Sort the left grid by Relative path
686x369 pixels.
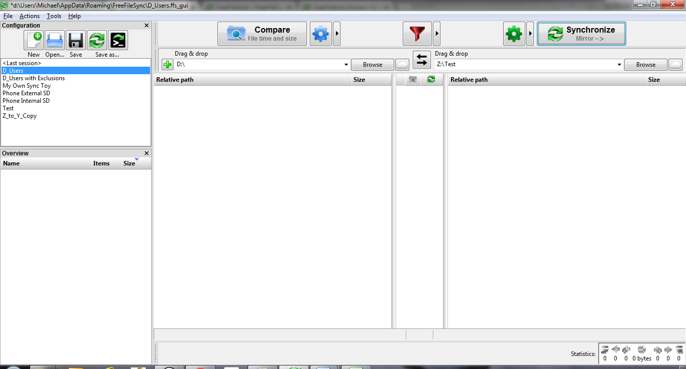click(x=253, y=80)
